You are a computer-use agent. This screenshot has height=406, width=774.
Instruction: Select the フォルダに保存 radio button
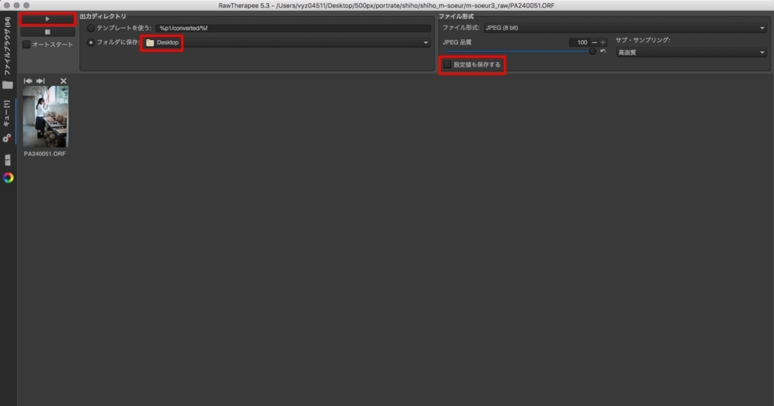coord(91,42)
